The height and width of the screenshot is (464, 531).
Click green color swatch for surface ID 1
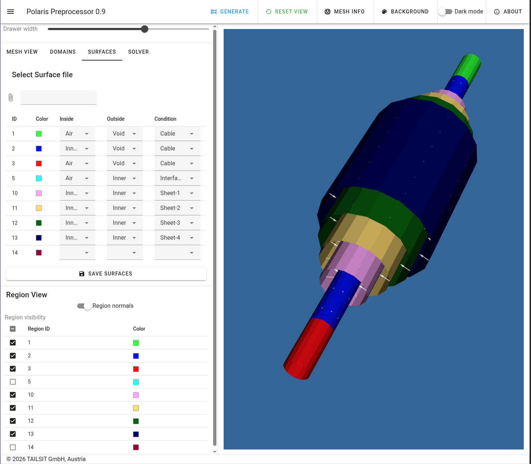click(39, 134)
